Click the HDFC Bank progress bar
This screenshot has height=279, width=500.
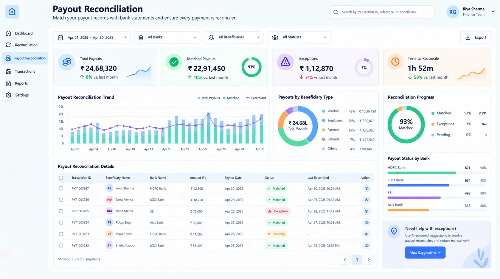(x=437, y=173)
